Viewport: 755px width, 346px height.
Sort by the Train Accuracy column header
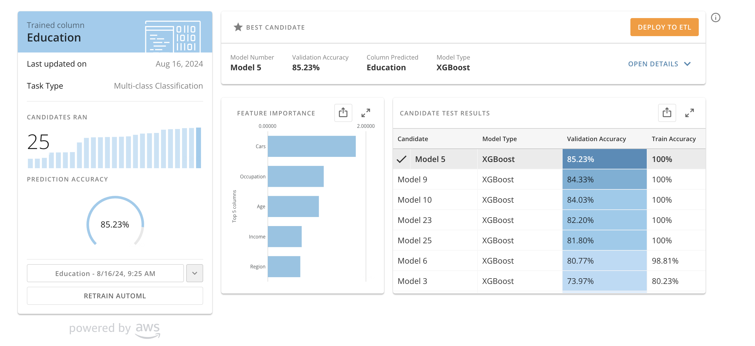(x=674, y=139)
